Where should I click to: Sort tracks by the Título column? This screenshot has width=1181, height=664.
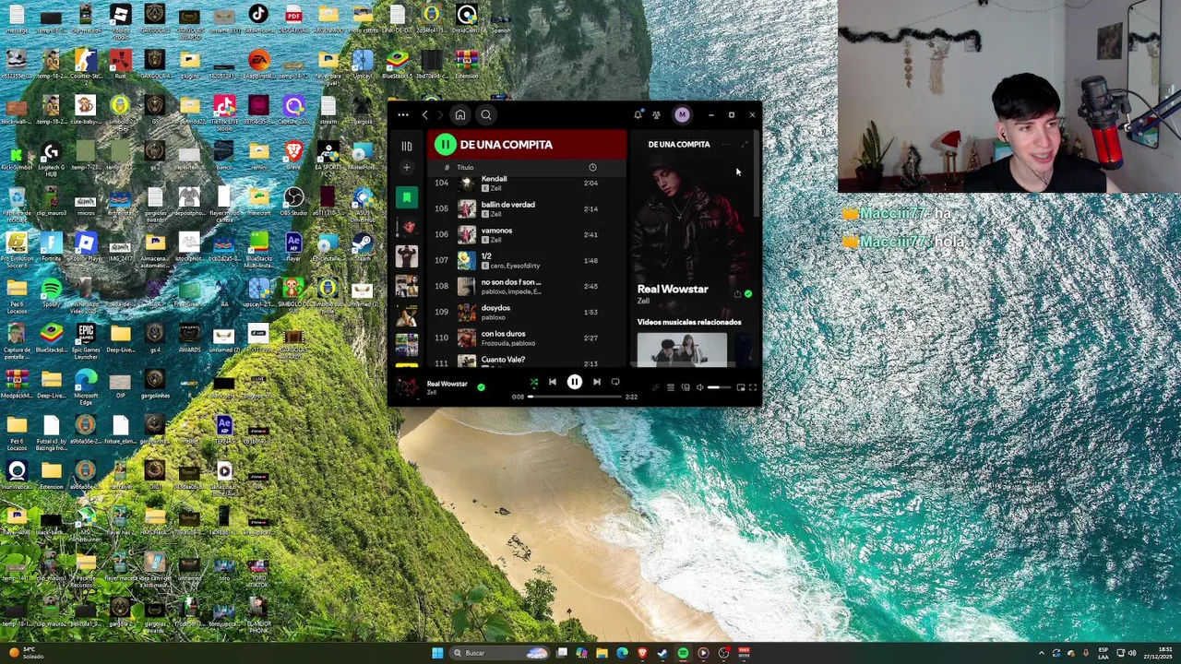(465, 168)
